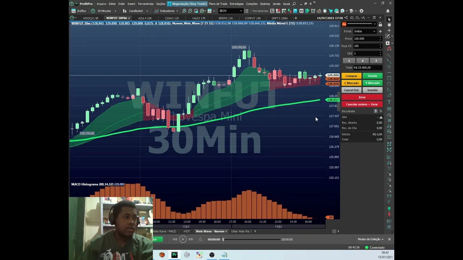463x260 pixels.
Task: Click the Comprar button
Action: pyautogui.click(x=351, y=76)
